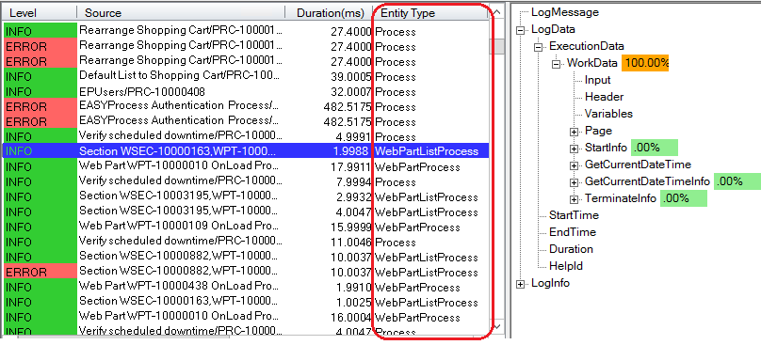This screenshot has width=761, height=345.
Task: Sort by the Duration(ms) column header
Action: (x=329, y=13)
